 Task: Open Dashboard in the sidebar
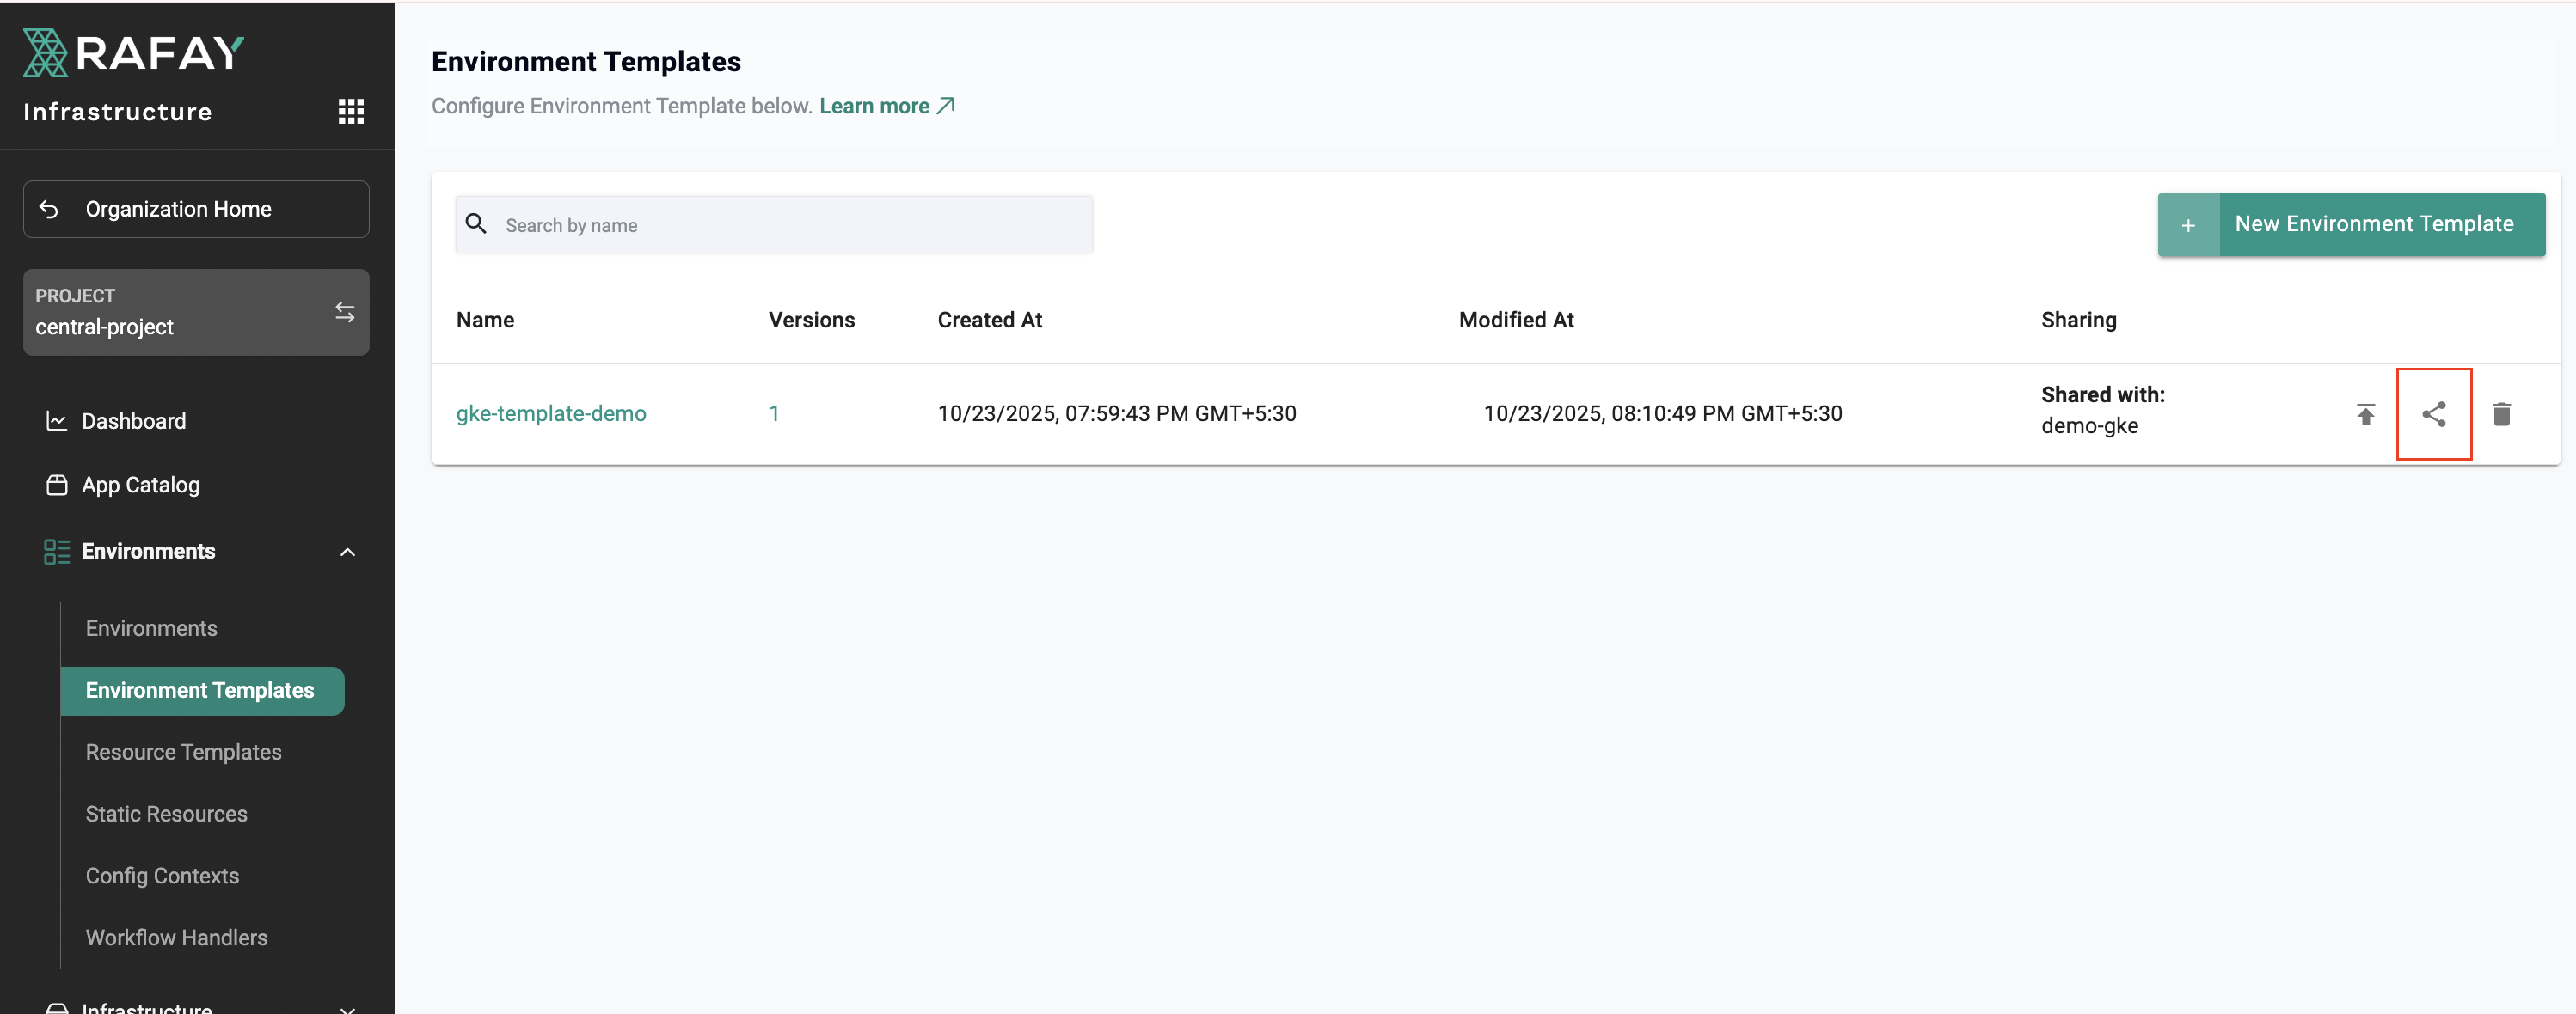pos(133,422)
